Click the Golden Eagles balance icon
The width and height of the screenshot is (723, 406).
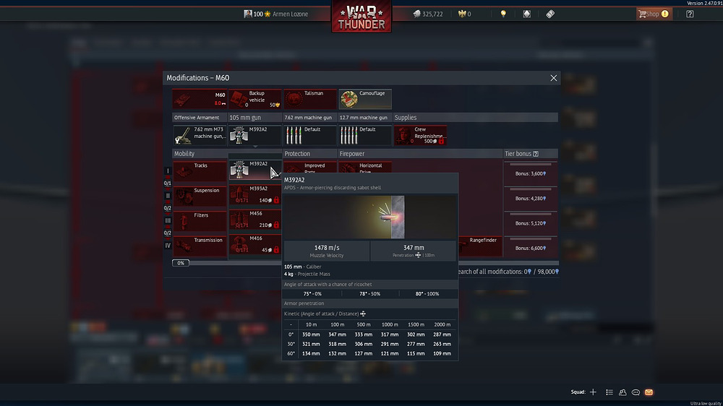[x=461, y=14]
